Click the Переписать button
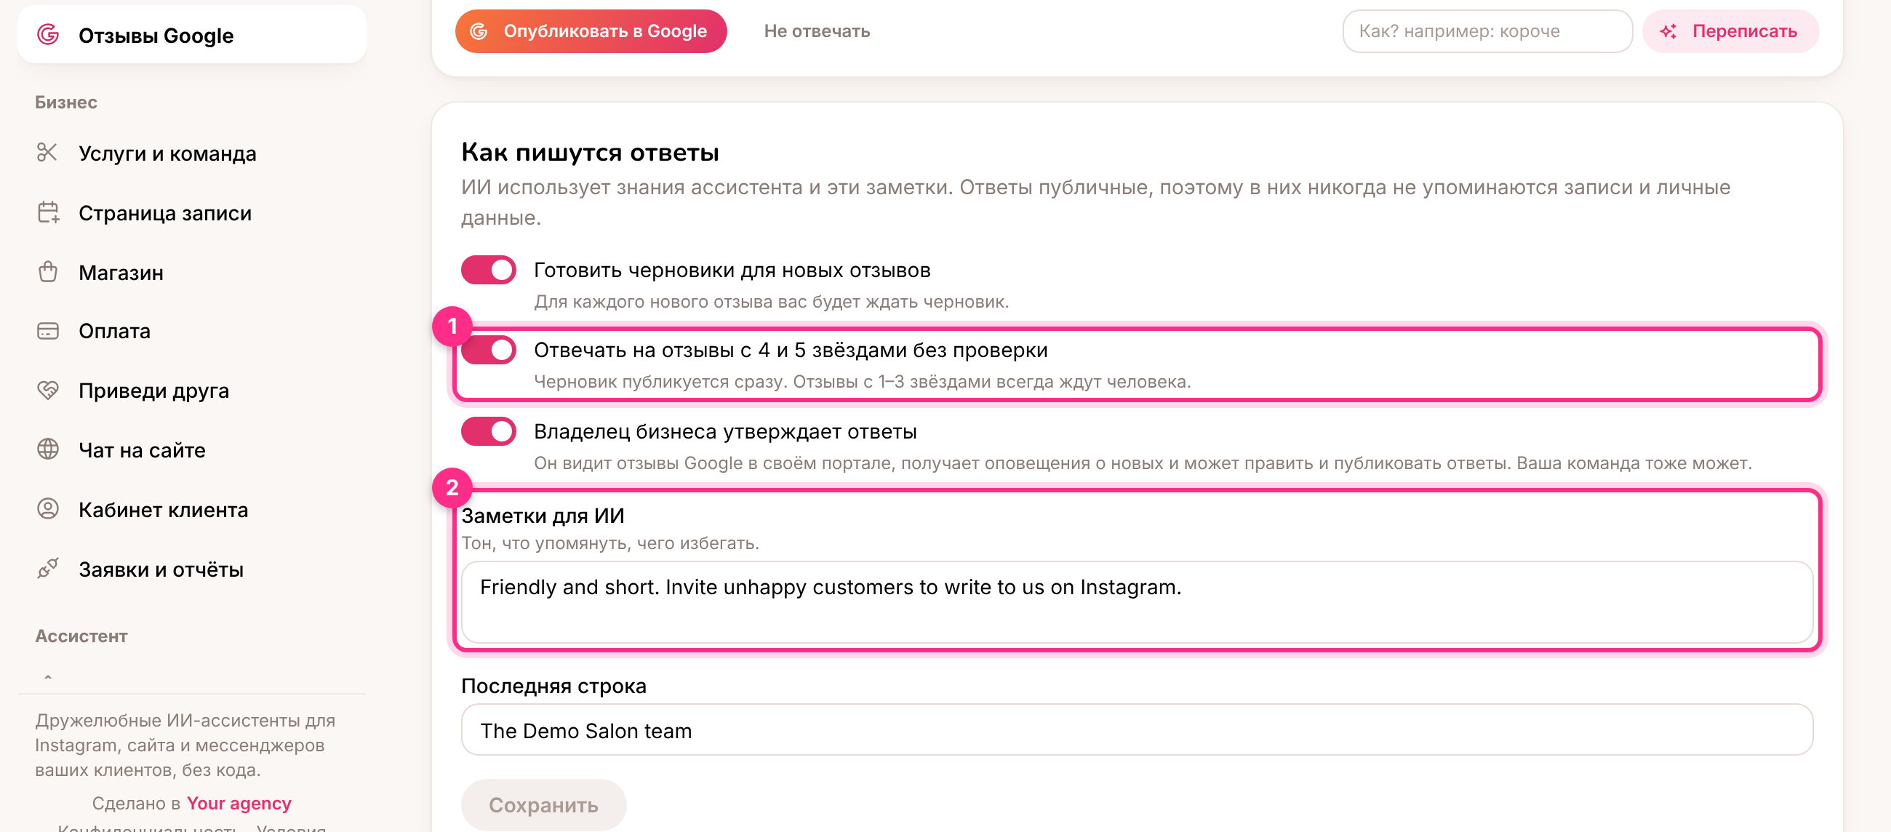Image resolution: width=1891 pixels, height=832 pixels. pyautogui.click(x=1730, y=31)
